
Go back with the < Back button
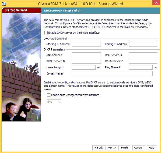pos(99,148)
